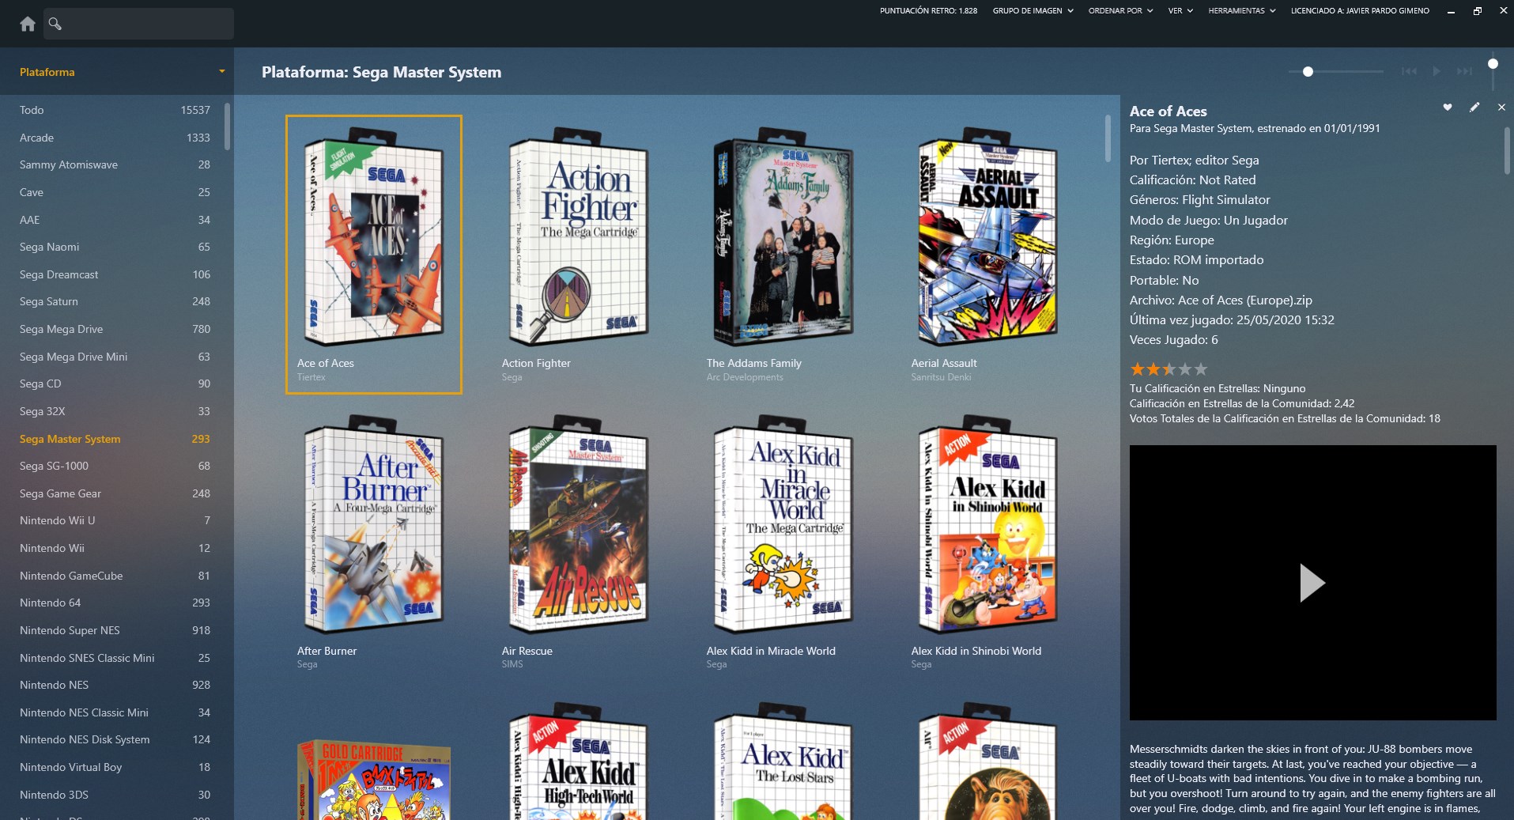Click Puntuación Retro: 1.828 label

(928, 11)
